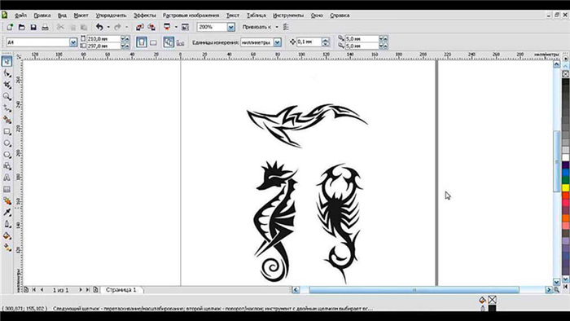The width and height of the screenshot is (570, 321).
Task: Click the Print icon in the toolbar
Action: click(x=45, y=27)
